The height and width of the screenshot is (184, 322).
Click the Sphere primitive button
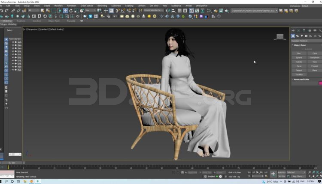pos(299,57)
